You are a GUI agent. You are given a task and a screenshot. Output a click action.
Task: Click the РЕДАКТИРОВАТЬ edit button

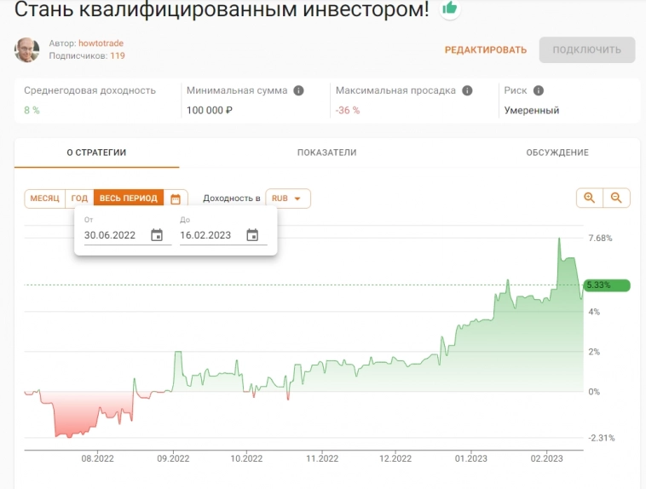click(x=486, y=50)
